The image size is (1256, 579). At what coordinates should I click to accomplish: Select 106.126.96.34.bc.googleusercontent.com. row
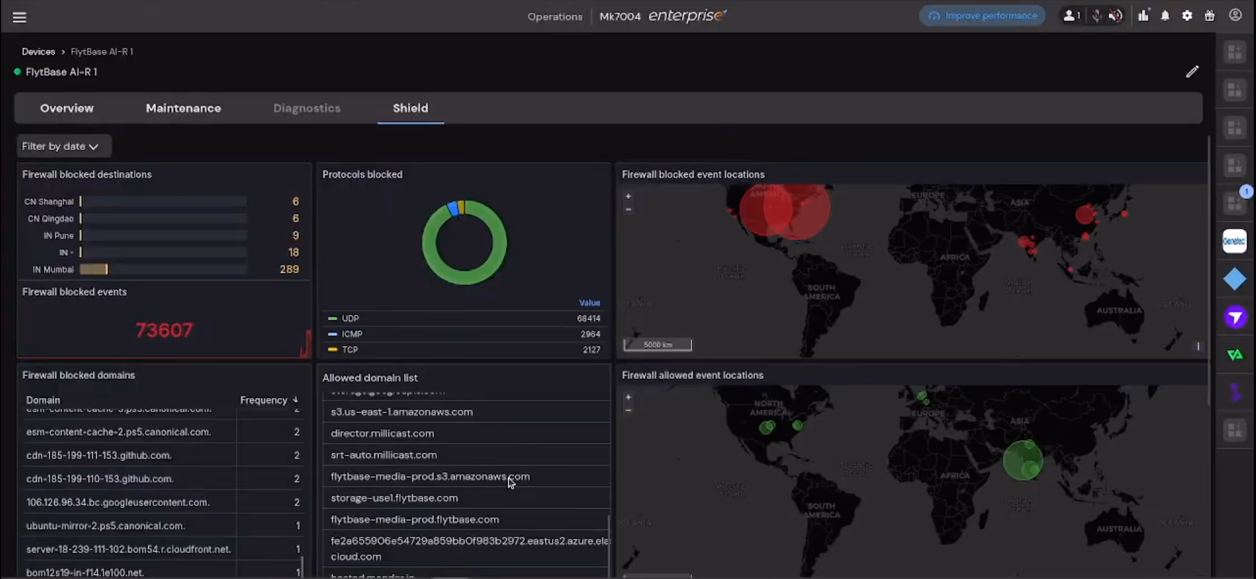(x=163, y=502)
